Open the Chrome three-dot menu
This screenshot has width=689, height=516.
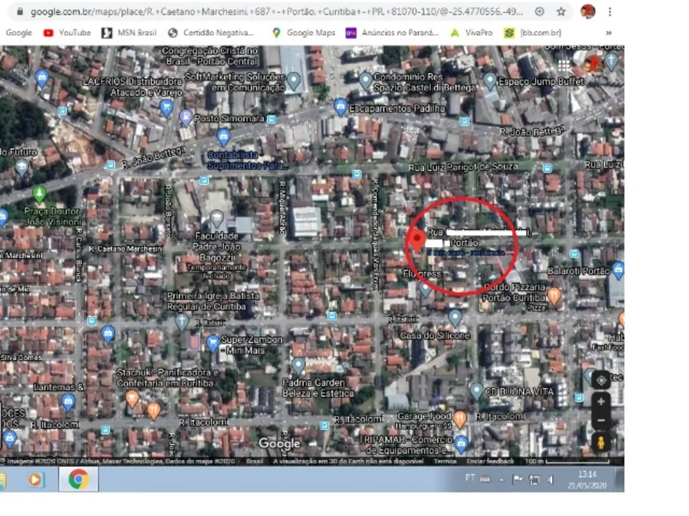click(610, 12)
